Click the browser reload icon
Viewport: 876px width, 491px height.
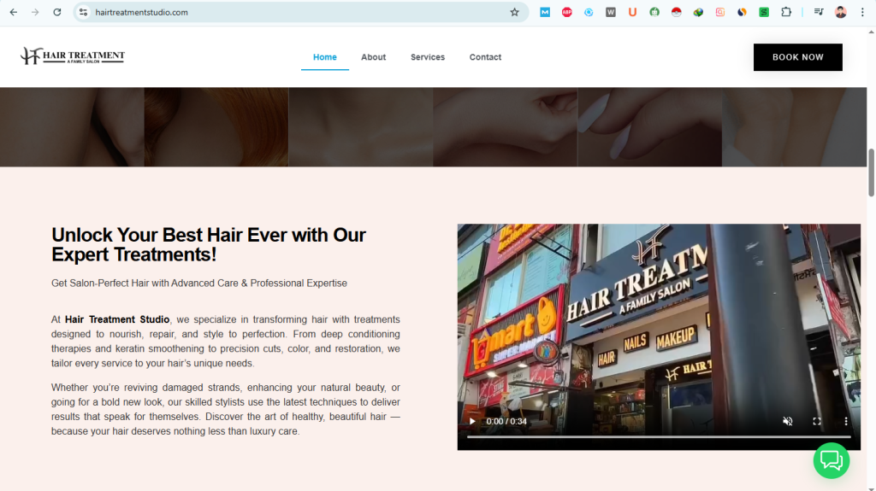click(x=57, y=12)
